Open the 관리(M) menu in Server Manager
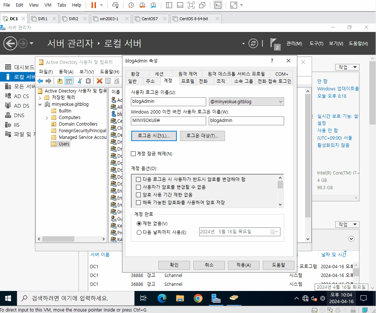376x313 pixels. pos(294,44)
